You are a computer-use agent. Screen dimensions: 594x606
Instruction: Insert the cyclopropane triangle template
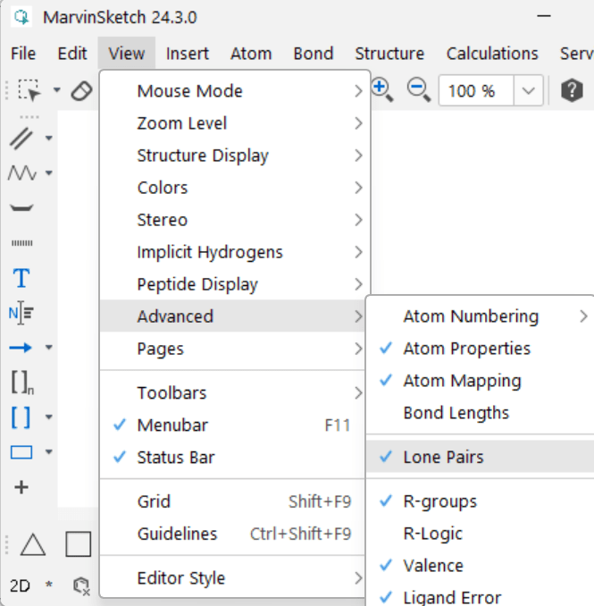click(x=33, y=544)
